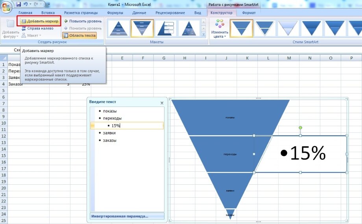
Task: Open the Формулы tab
Action: (x=115, y=13)
